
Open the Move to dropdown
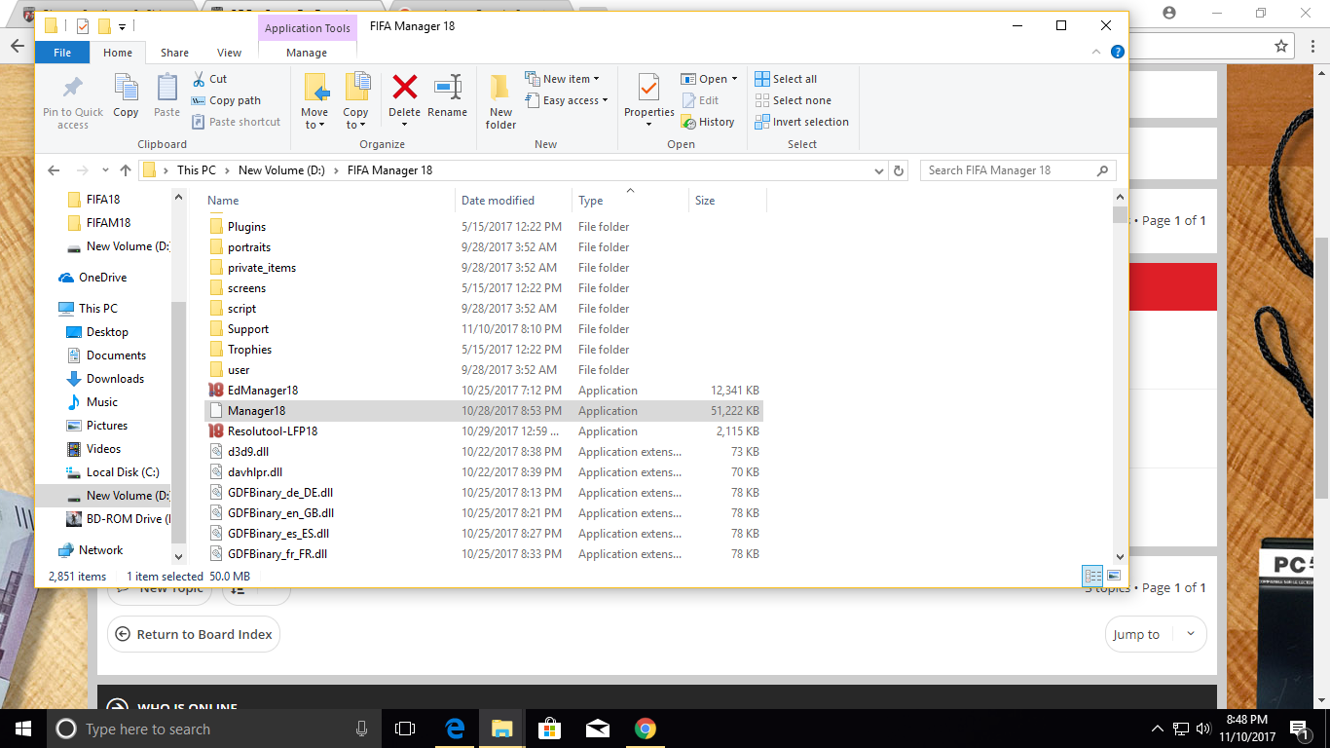click(x=314, y=101)
